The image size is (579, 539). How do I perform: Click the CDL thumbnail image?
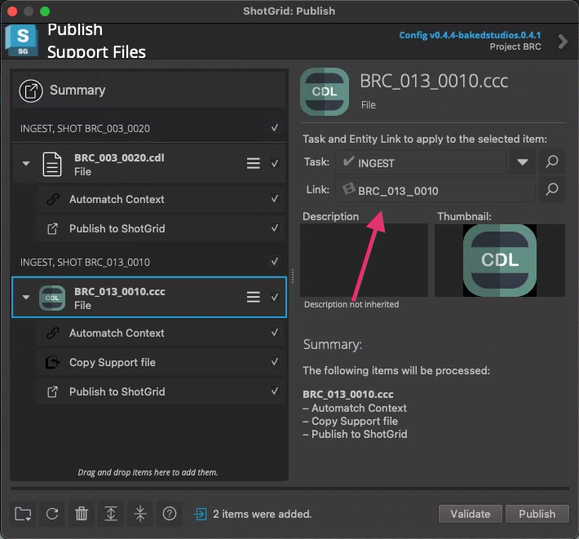pos(499,260)
